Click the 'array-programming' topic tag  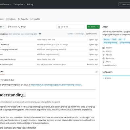(x=110, y=43)
